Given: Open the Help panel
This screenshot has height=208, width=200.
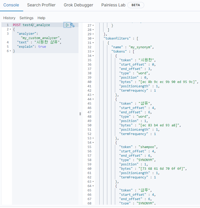Looking at the screenshot, I should [x=41, y=18].
